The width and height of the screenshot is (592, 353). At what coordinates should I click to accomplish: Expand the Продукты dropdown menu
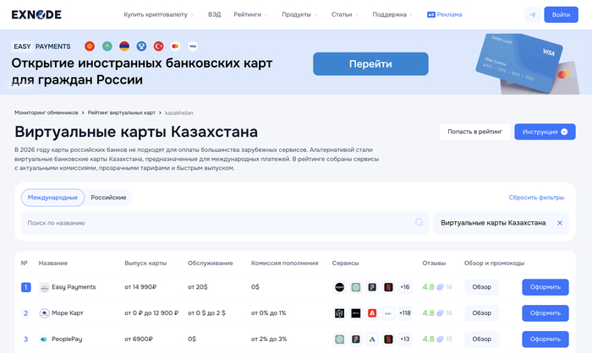(x=299, y=14)
